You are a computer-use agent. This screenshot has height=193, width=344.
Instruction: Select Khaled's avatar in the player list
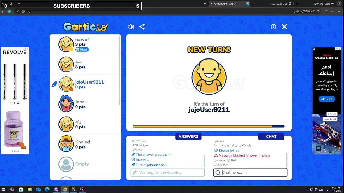66,144
